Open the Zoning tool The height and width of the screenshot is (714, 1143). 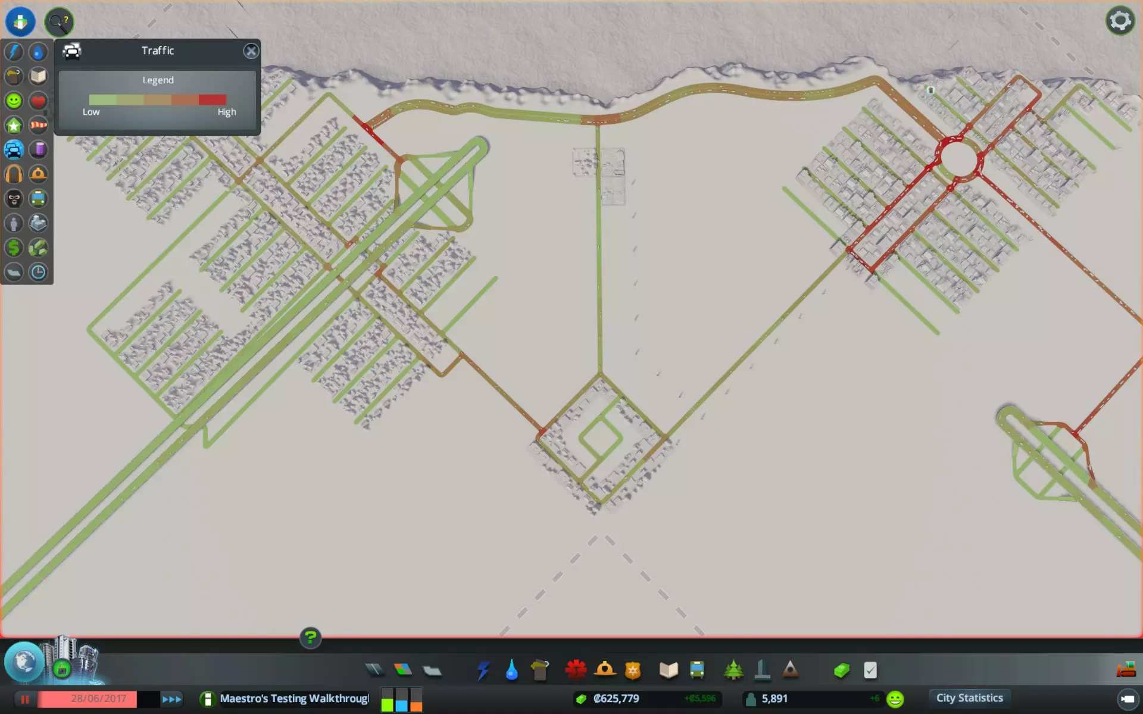(x=403, y=670)
